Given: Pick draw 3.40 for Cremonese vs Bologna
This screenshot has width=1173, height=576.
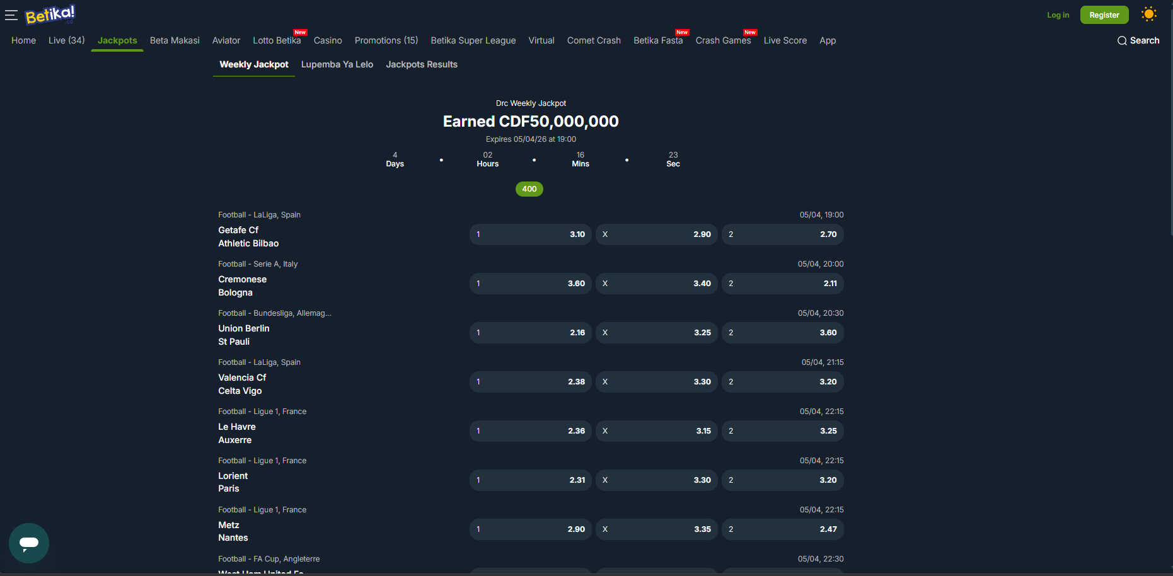Looking at the screenshot, I should (657, 284).
